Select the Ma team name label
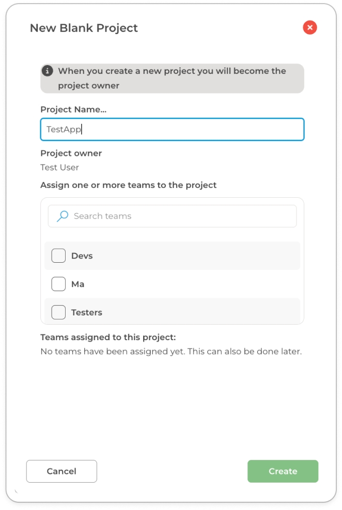This screenshot has width=342, height=510. click(x=77, y=284)
